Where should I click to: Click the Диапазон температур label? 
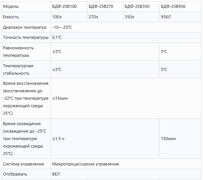click(x=25, y=27)
